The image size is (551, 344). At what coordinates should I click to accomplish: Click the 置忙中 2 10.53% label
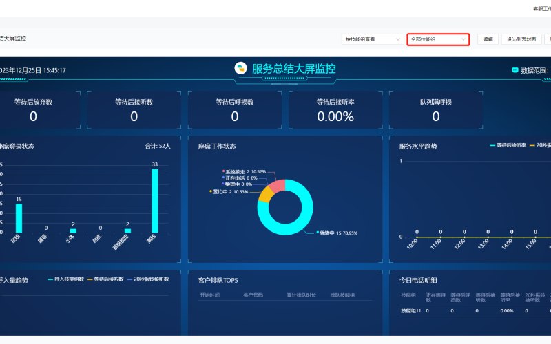click(230, 192)
